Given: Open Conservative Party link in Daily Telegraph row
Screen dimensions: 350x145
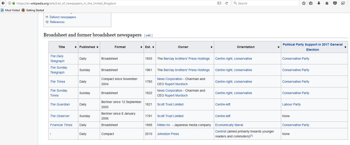Looking at the screenshot, I should [296, 58].
